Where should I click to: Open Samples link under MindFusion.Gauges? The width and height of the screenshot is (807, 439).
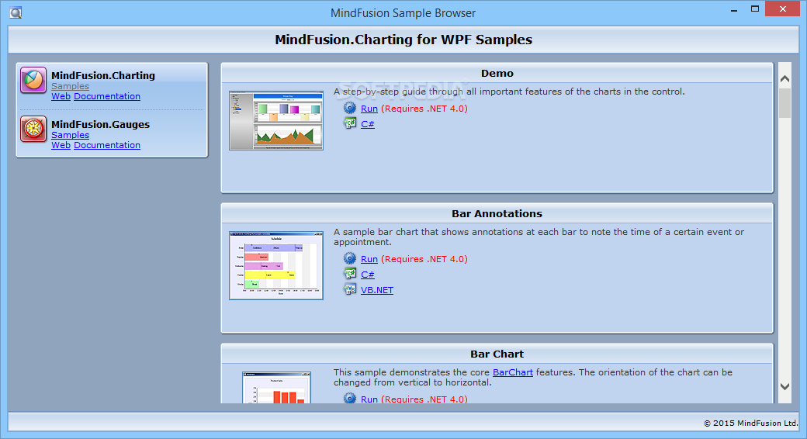70,135
